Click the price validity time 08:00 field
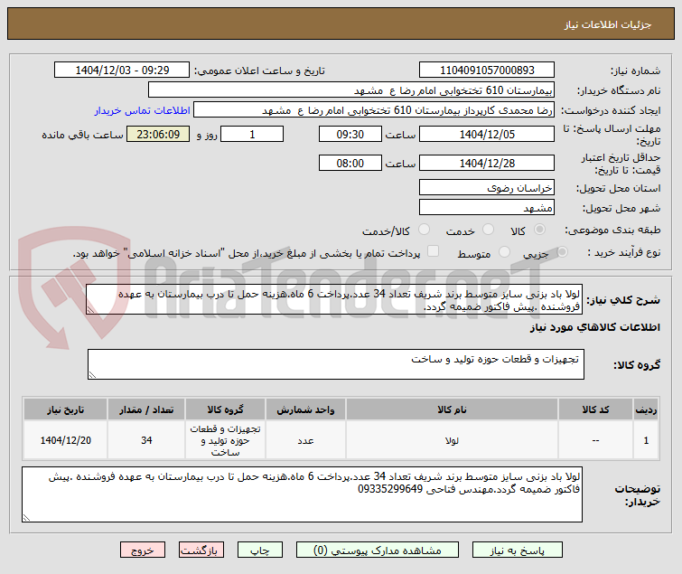682x574 pixels. [350, 163]
